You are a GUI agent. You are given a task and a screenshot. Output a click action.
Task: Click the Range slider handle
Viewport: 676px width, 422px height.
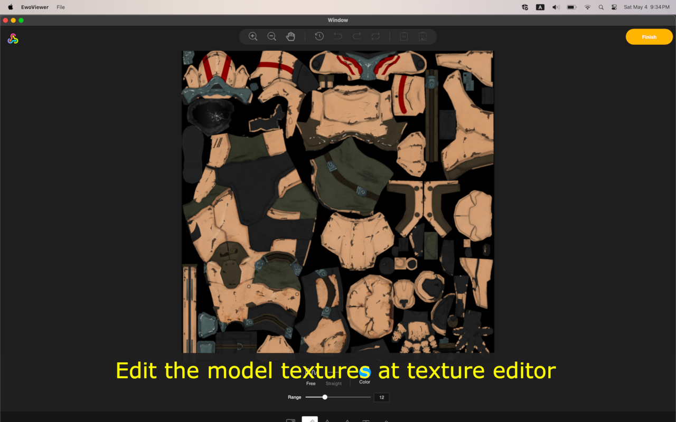(x=325, y=397)
